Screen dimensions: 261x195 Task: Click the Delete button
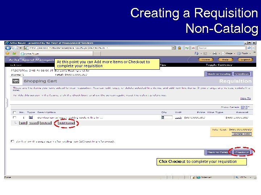point(46,123)
